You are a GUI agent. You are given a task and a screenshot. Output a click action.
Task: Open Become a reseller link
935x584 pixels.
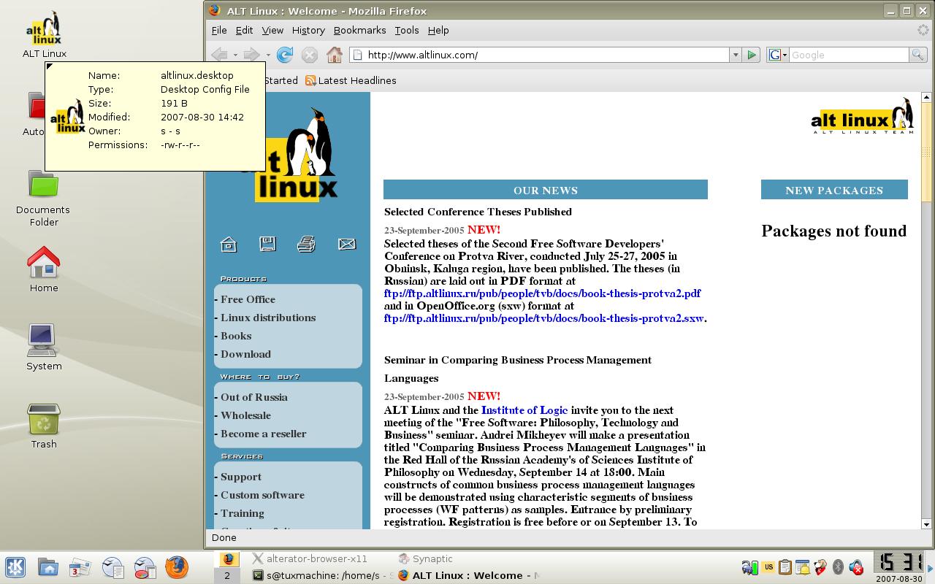(263, 434)
